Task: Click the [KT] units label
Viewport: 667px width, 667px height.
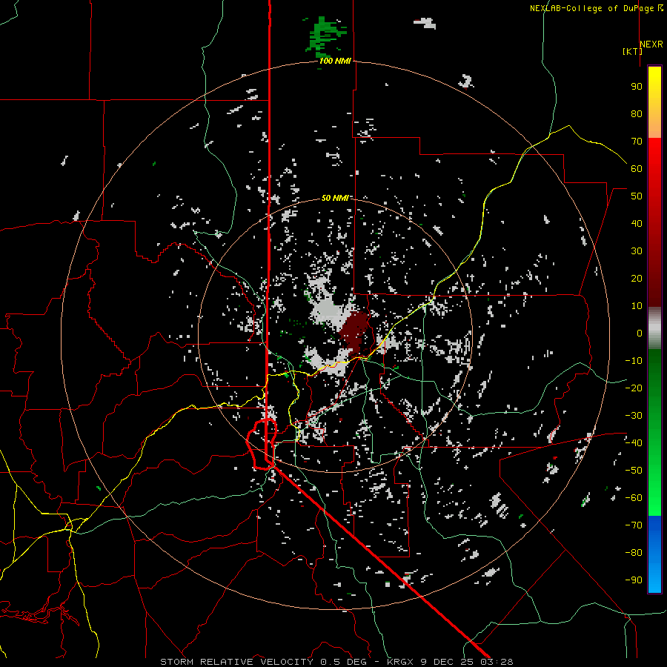Action: coord(633,51)
